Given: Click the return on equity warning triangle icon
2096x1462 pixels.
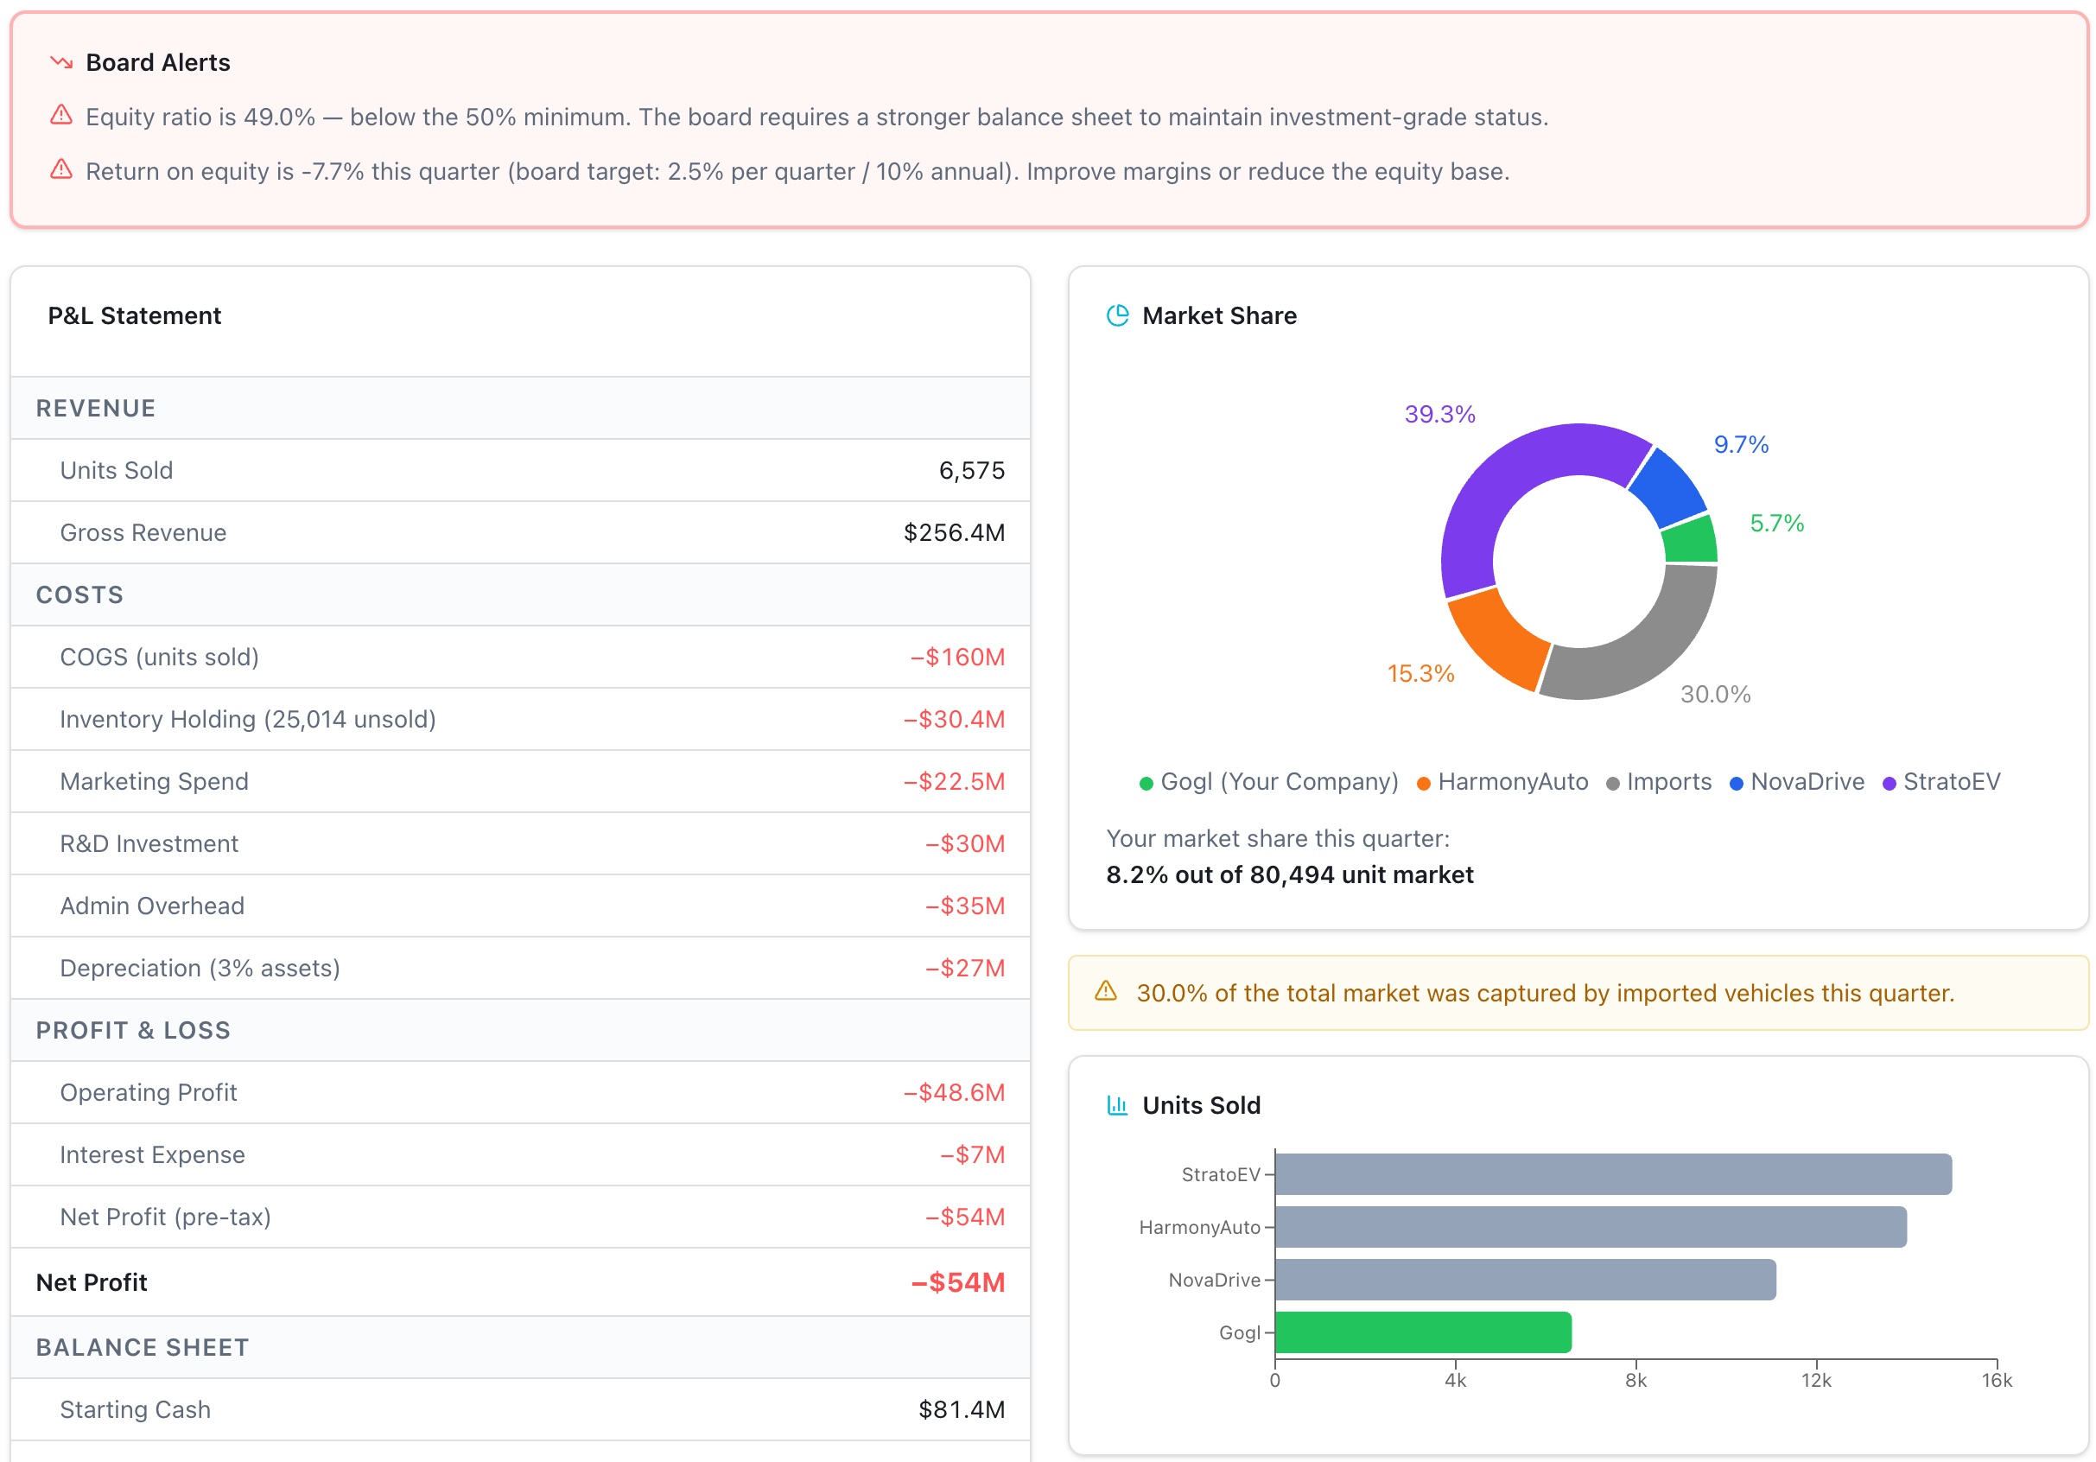Looking at the screenshot, I should 60,170.
